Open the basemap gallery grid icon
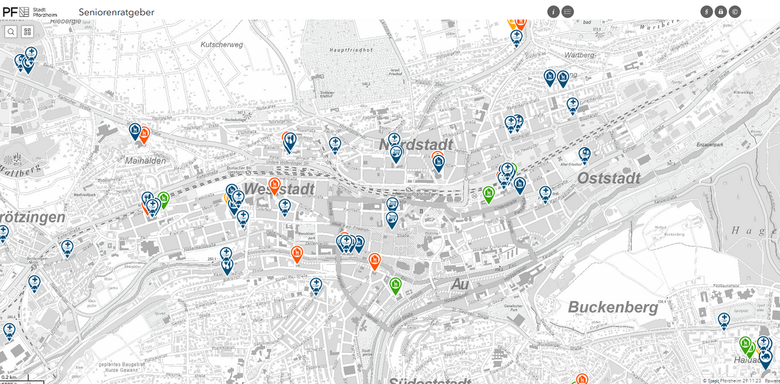The image size is (780, 384). [27, 31]
